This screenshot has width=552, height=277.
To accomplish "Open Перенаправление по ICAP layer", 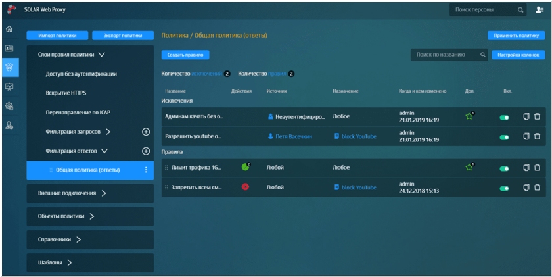I will 78,113.
